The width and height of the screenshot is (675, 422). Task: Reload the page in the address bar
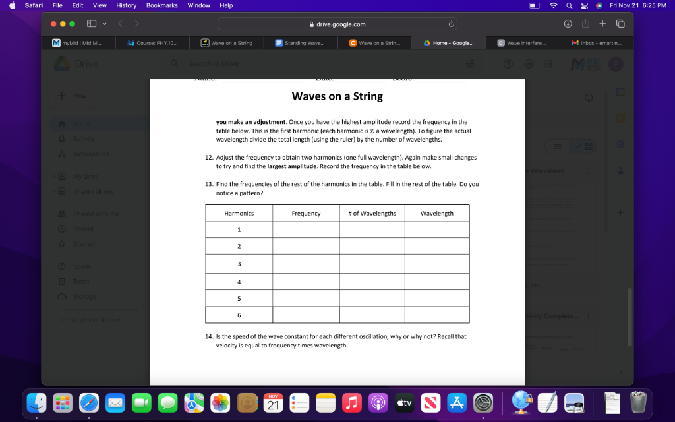pyautogui.click(x=451, y=24)
